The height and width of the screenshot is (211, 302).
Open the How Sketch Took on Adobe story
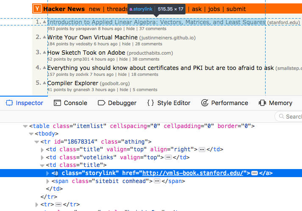click(x=86, y=53)
